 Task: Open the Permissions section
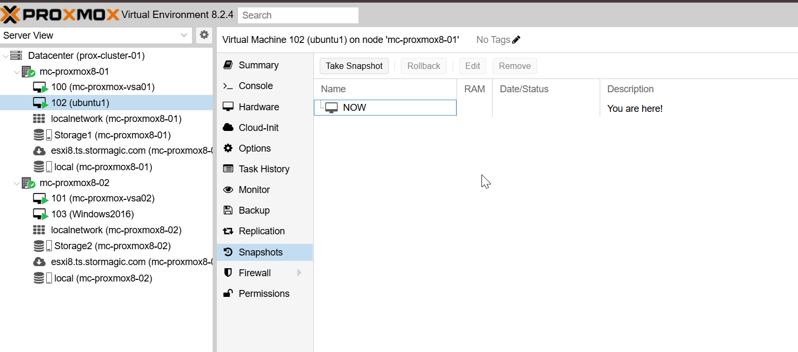(x=265, y=293)
